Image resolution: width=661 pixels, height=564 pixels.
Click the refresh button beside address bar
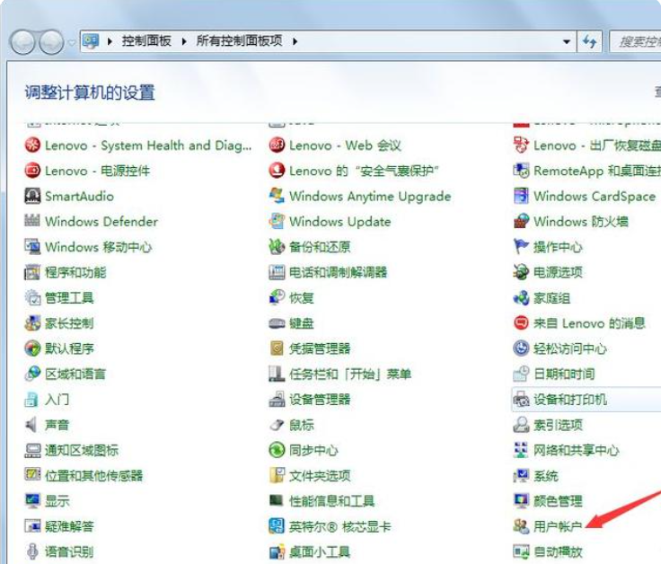click(590, 41)
